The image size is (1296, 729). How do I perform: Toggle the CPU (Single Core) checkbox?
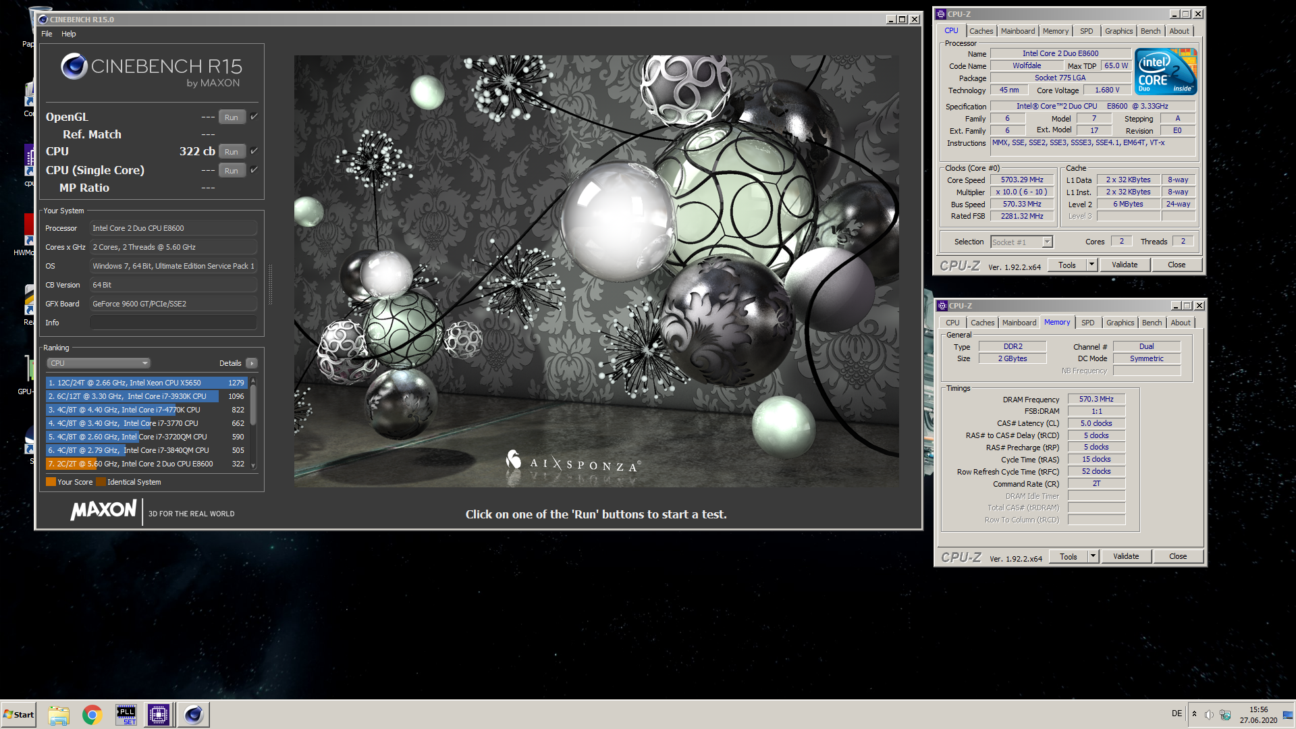click(x=254, y=170)
